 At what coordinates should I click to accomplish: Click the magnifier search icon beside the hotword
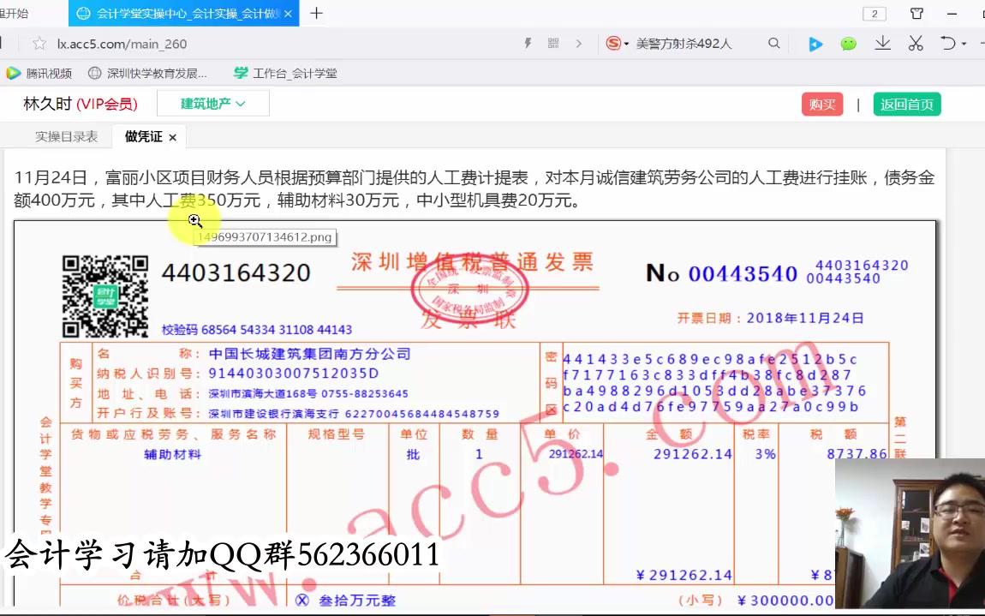pos(773,43)
